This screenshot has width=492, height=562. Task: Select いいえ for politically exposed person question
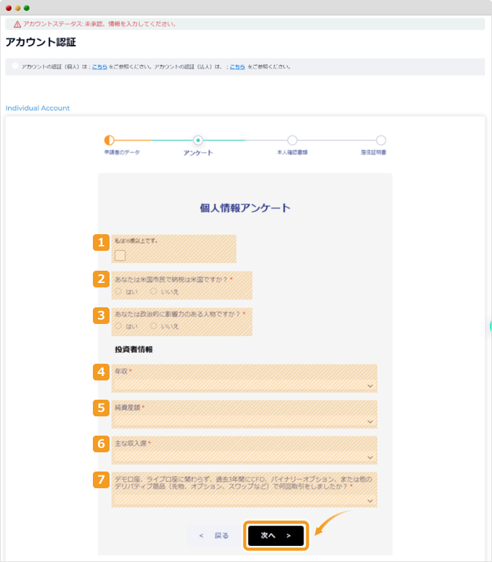153,326
